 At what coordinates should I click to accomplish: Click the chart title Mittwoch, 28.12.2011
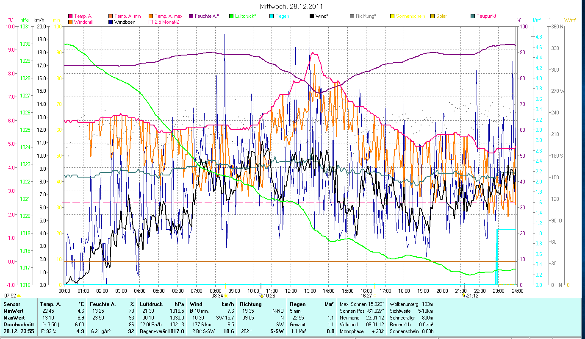(292, 7)
